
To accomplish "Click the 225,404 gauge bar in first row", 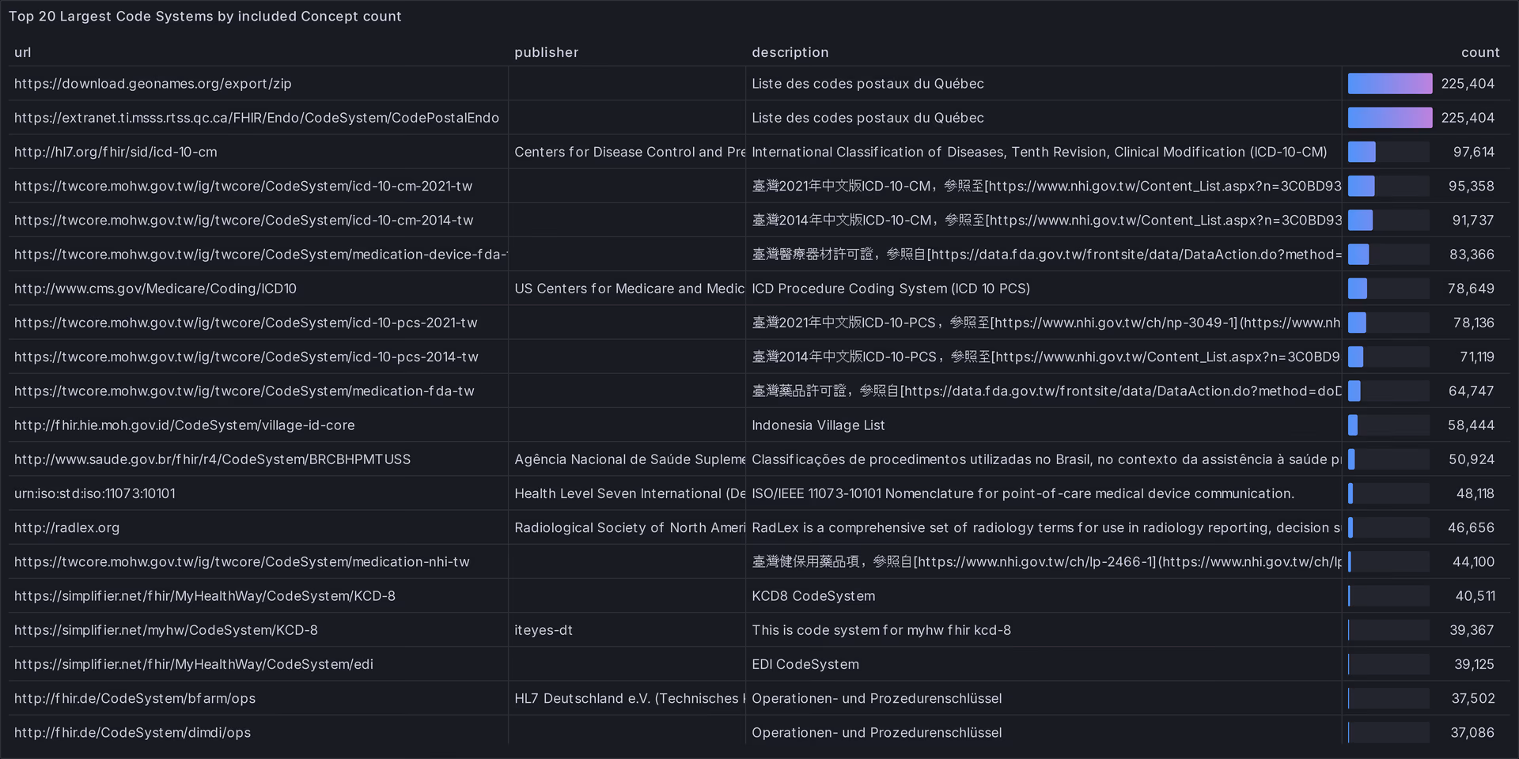I will coord(1389,84).
